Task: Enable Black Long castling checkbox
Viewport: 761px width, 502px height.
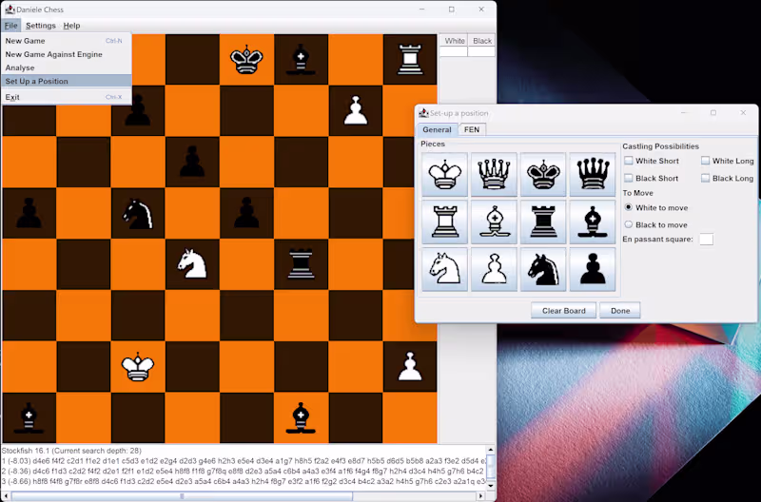Action: point(705,178)
